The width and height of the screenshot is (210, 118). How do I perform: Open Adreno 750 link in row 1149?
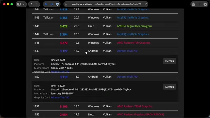[127, 51]
